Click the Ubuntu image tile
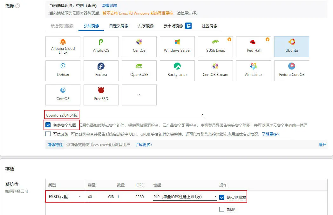Viewport: 333px width, 215px height. [292, 47]
